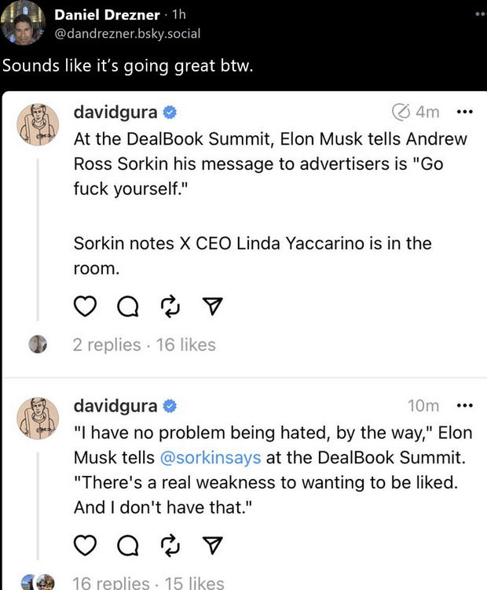Viewport: 487px width, 590px height.
Task: Share the second davidgura post
Action: click(212, 545)
